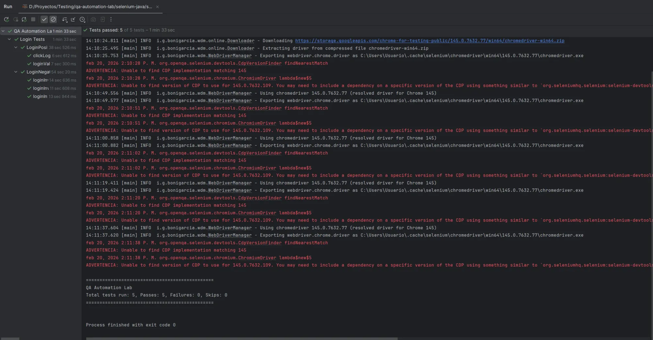Sort test results by duration
The image size is (653, 340).
(64, 20)
